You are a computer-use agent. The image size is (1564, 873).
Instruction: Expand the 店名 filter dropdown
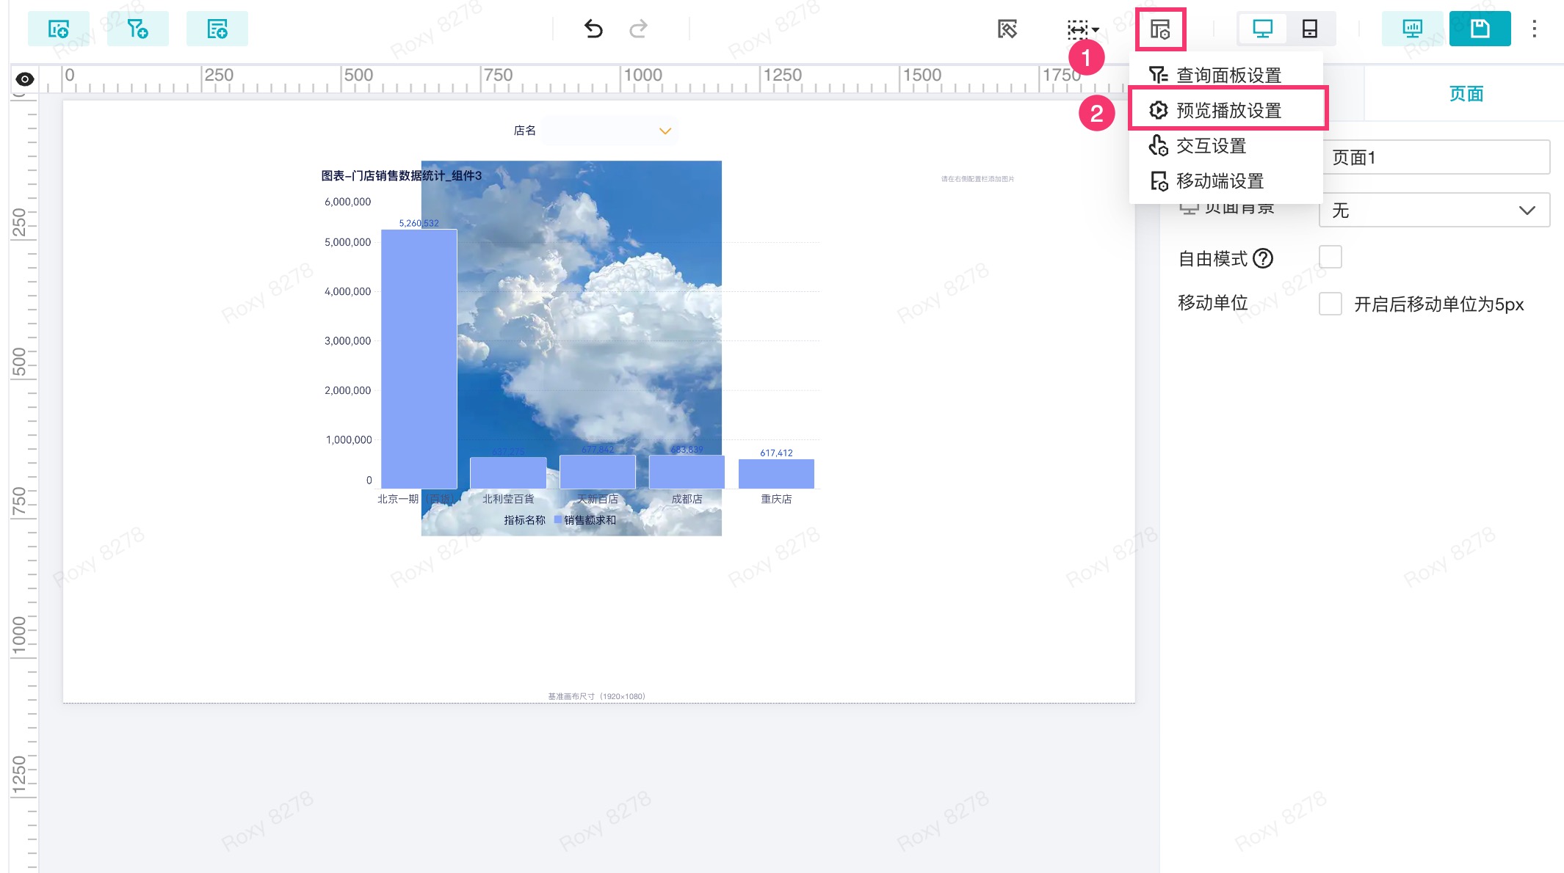[665, 131]
